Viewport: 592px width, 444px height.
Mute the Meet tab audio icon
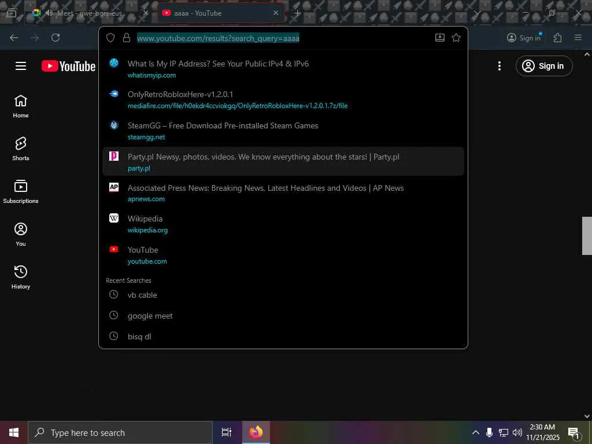click(x=49, y=13)
